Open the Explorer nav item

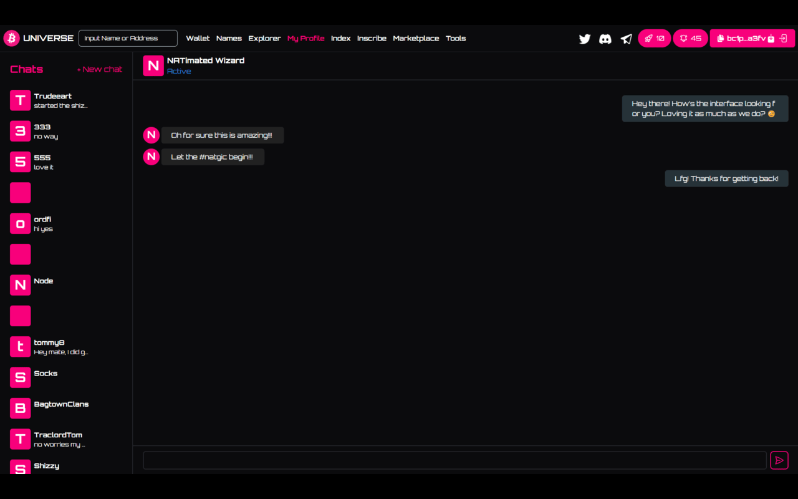pyautogui.click(x=264, y=39)
